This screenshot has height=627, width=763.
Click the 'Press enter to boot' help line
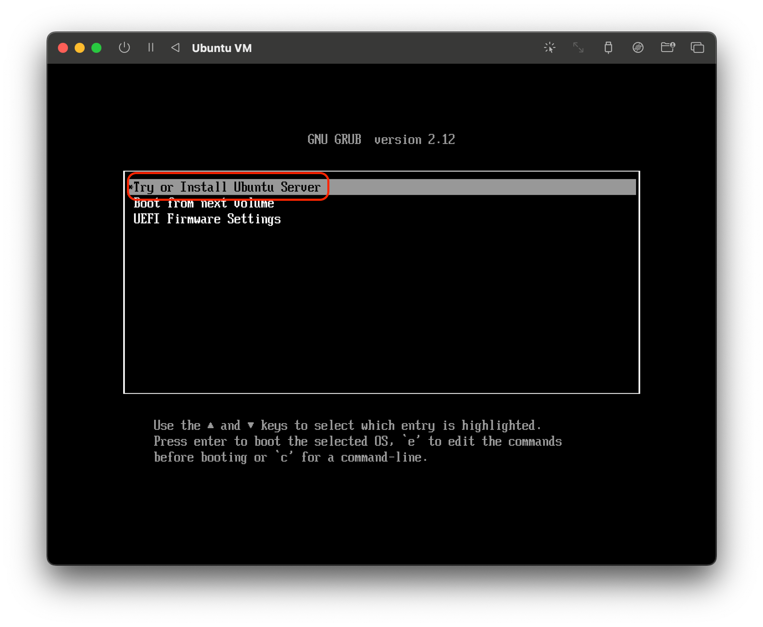point(357,441)
